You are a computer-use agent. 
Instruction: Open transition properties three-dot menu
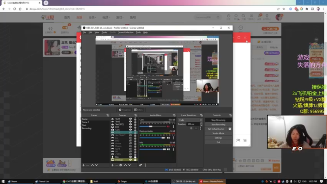point(201,128)
